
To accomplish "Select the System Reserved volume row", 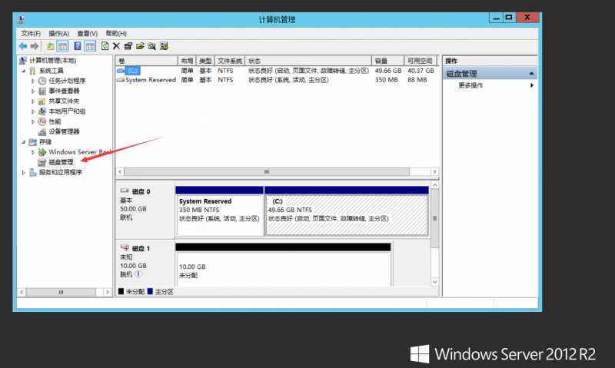I will (x=277, y=80).
